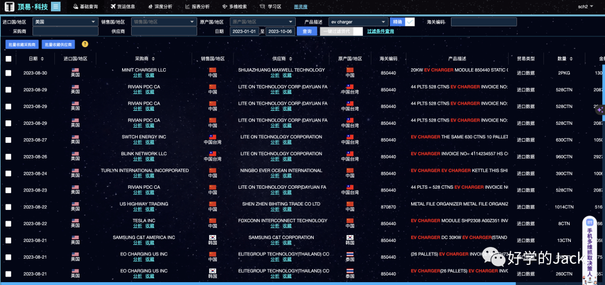605x285 pixels.
Task: Open 产品描述 dropdown with ev charger
Action: click(x=359, y=22)
